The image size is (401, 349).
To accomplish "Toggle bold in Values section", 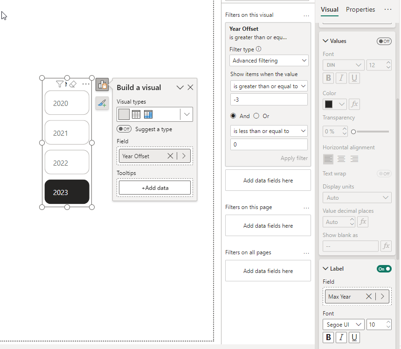I will click(328, 78).
